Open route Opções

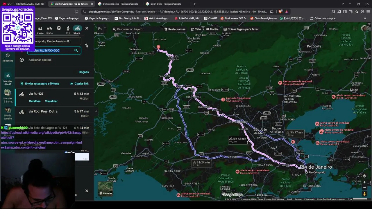click(84, 72)
